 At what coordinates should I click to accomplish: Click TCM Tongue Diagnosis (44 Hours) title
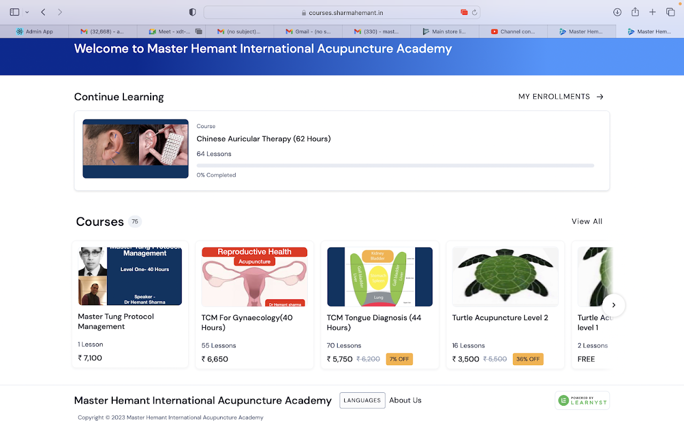pos(374,322)
